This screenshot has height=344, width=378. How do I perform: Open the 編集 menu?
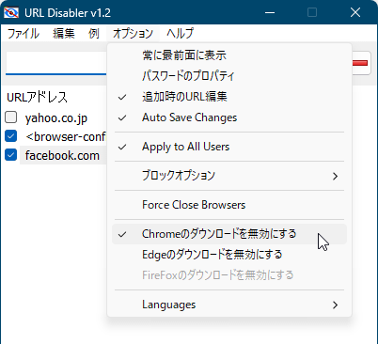64,33
